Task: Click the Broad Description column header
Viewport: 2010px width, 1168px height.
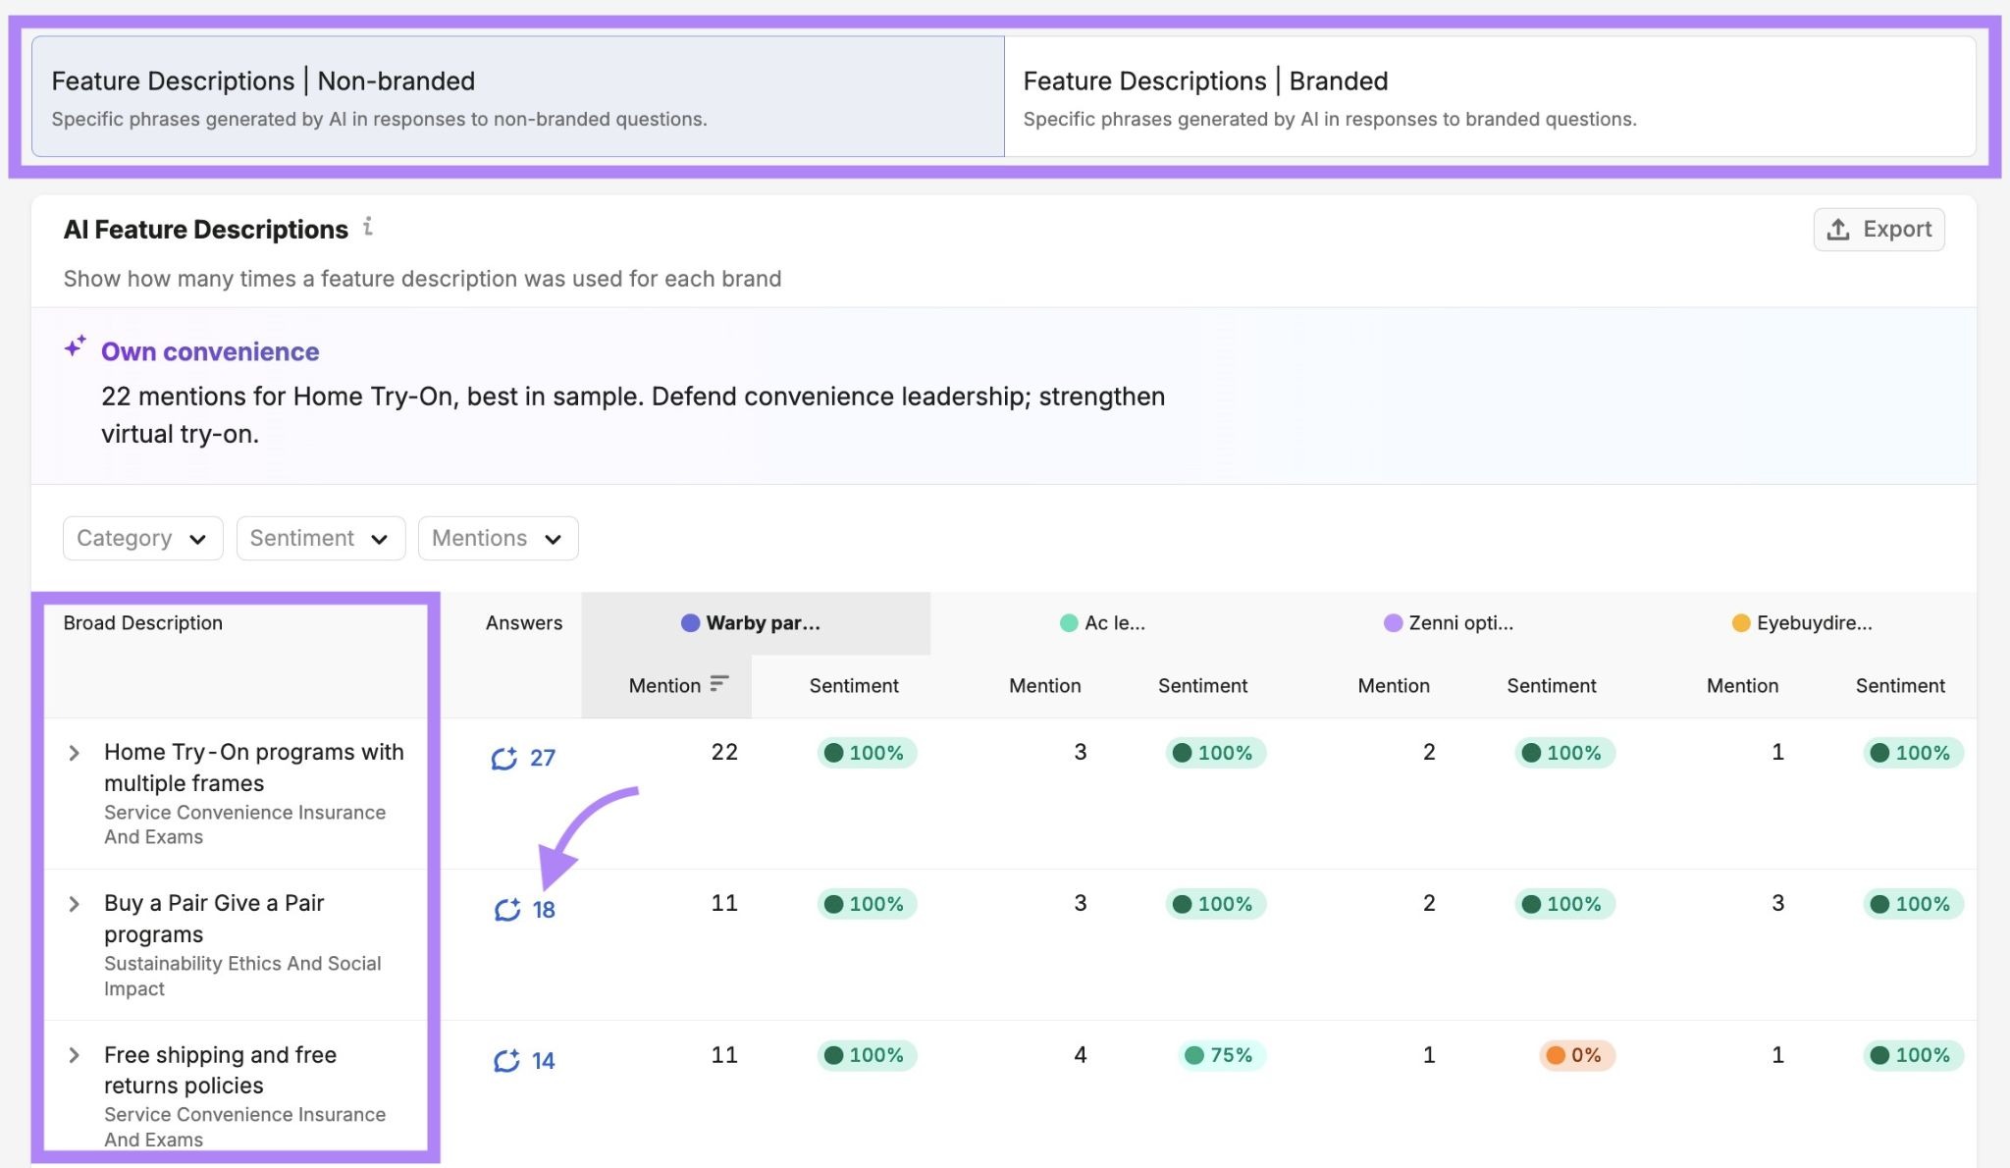Action: (143, 623)
